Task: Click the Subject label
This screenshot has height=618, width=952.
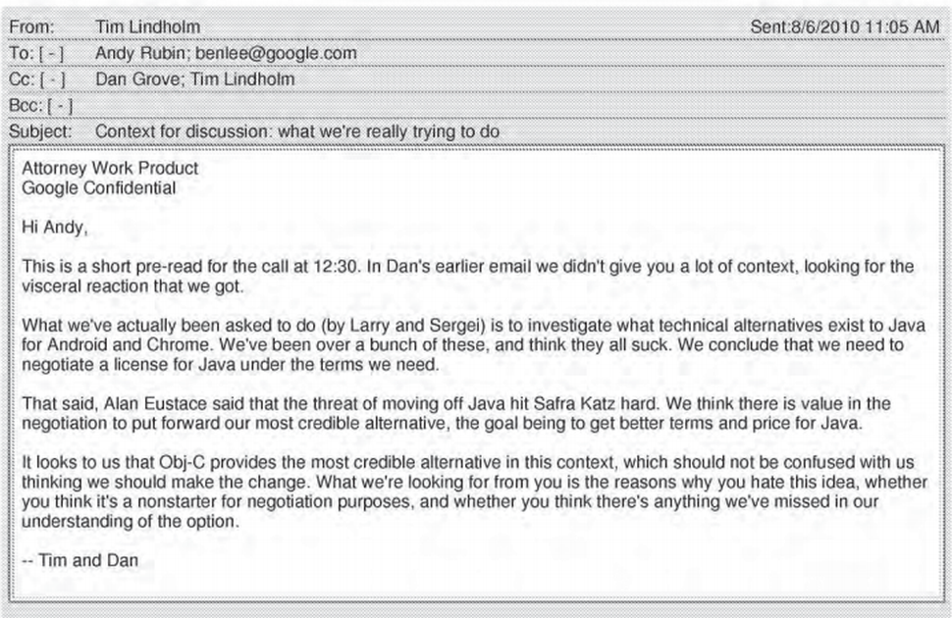Action: point(40,131)
